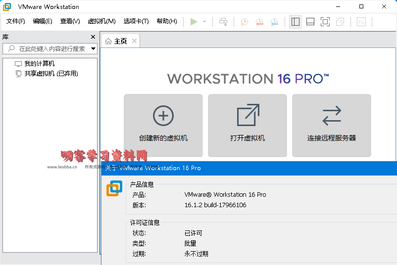Click 打开虚拟机 tile
The width and height of the screenshot is (397, 265).
click(x=248, y=126)
